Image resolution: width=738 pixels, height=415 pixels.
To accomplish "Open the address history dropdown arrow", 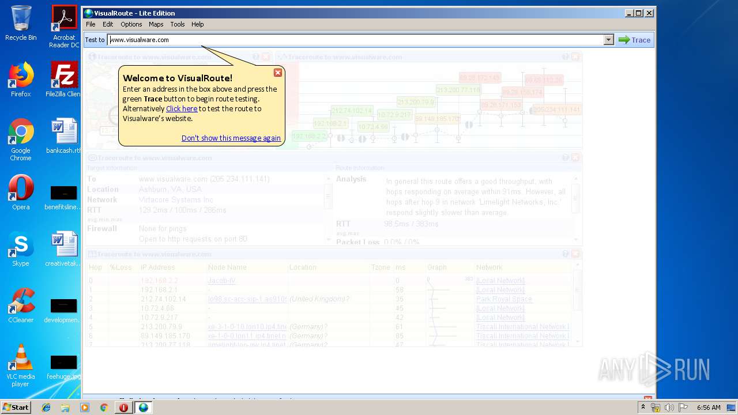I will [609, 40].
